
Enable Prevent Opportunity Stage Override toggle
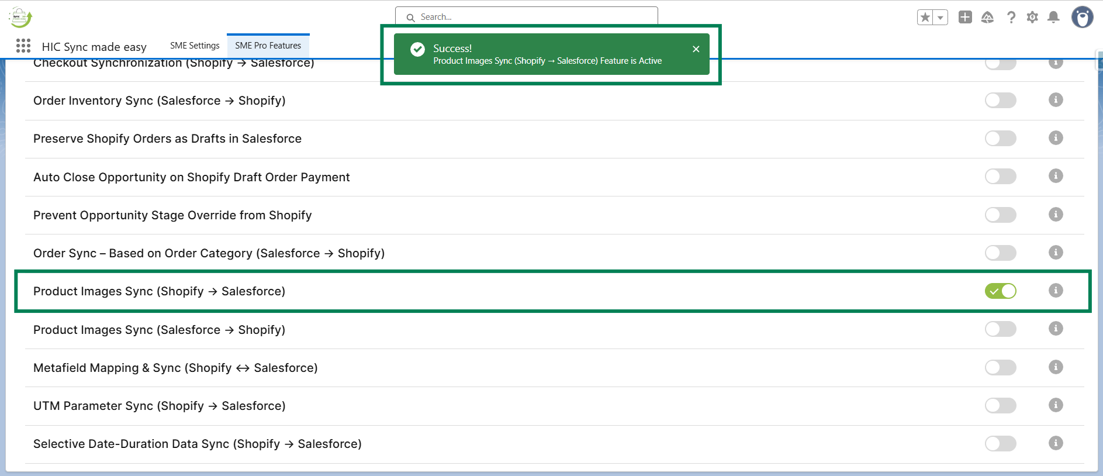(1000, 215)
